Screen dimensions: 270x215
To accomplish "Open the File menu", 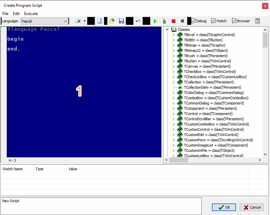I will pos(5,14).
